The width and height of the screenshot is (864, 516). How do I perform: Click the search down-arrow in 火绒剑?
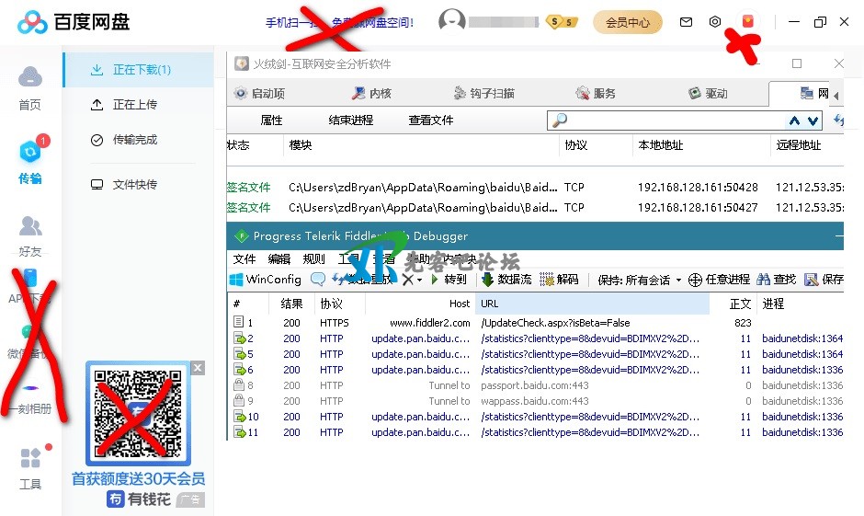coord(813,120)
